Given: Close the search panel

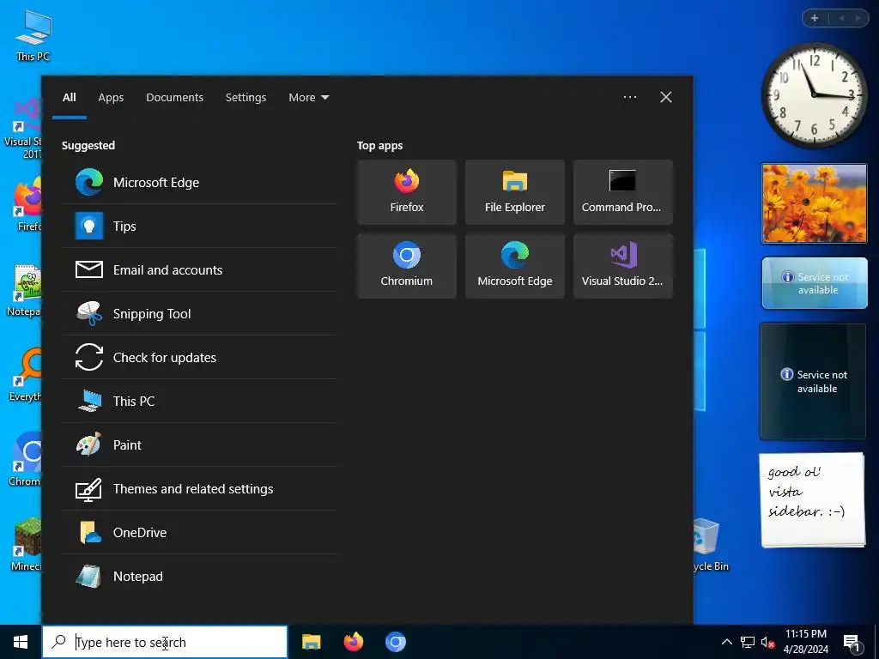Looking at the screenshot, I should point(666,97).
